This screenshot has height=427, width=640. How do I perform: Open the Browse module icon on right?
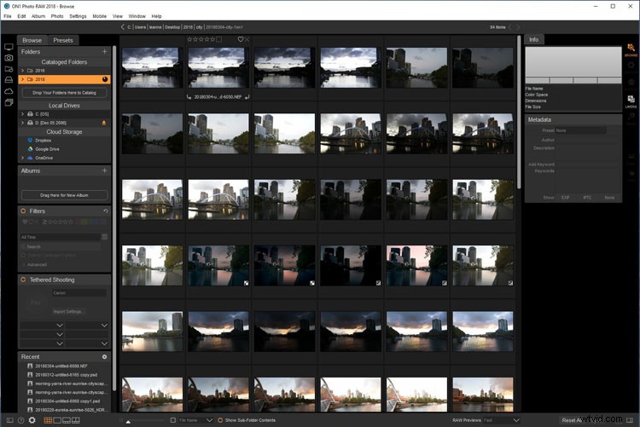point(631,49)
